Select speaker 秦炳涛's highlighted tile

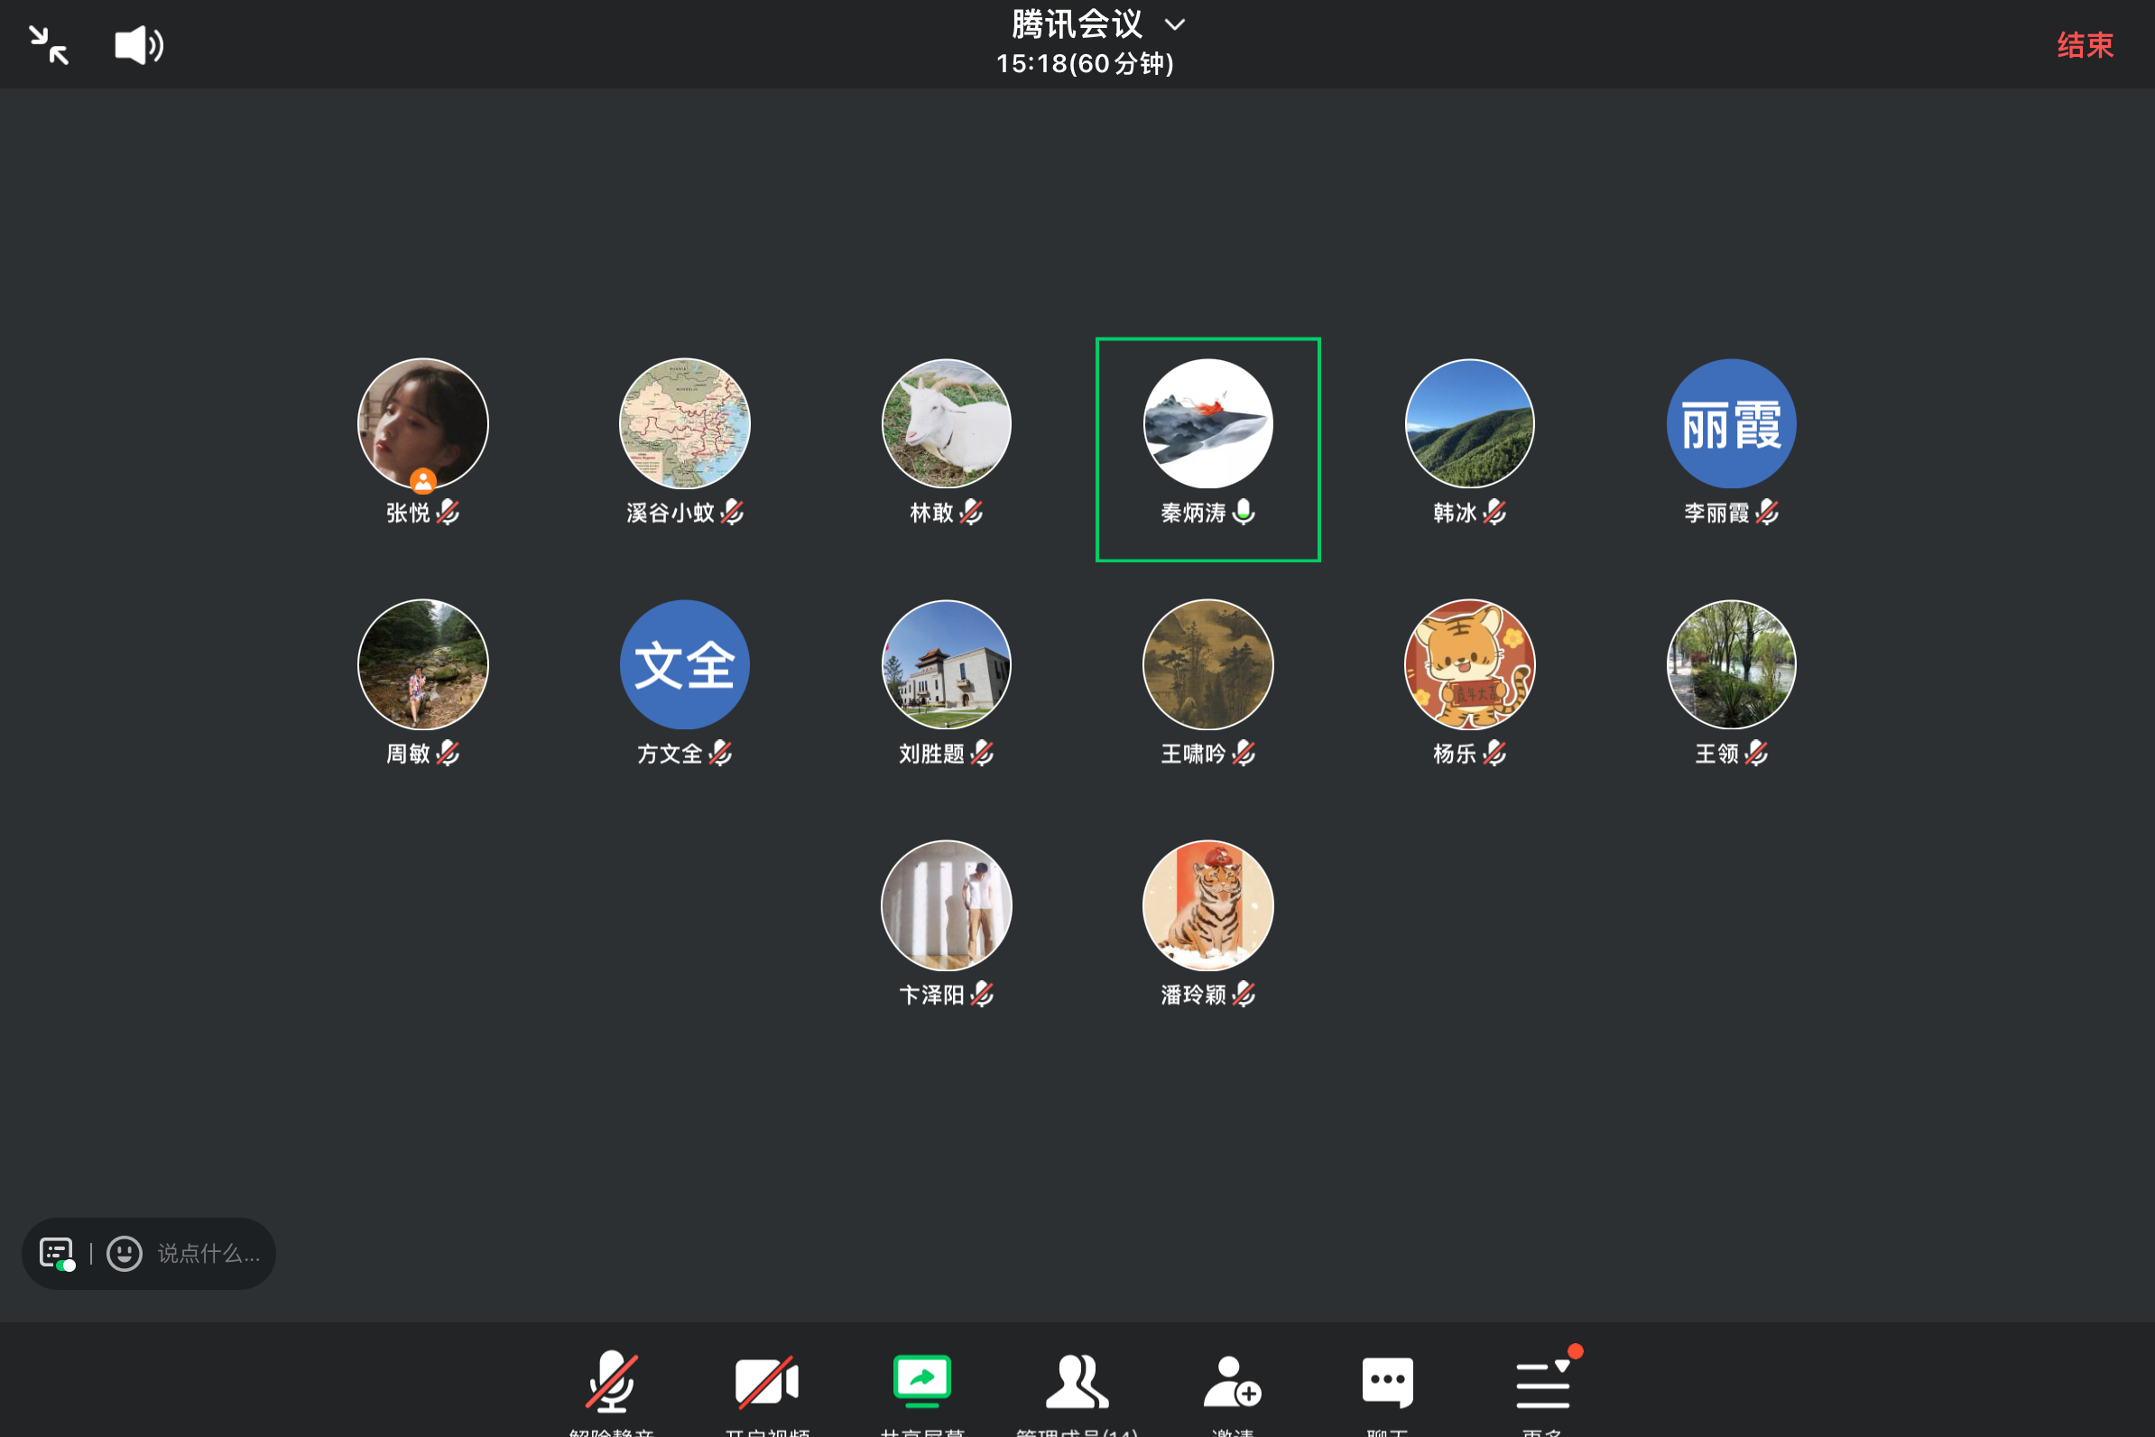(1207, 450)
